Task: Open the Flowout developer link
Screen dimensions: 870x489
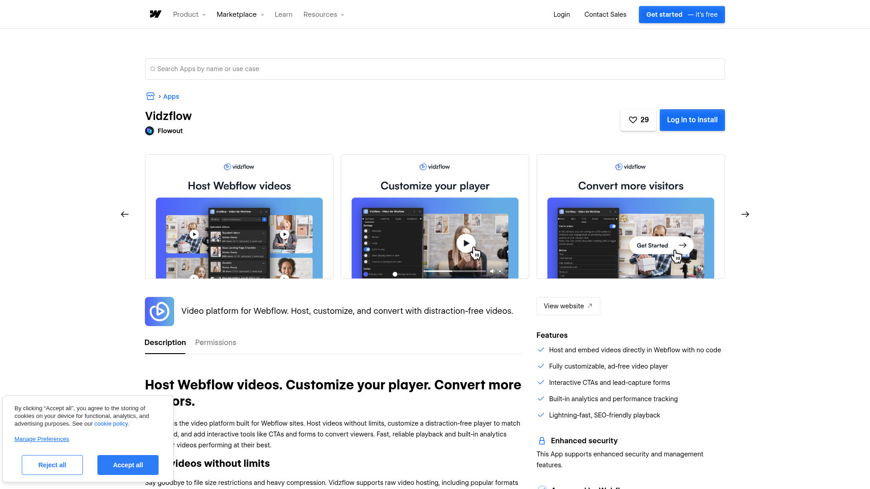Action: (x=170, y=131)
